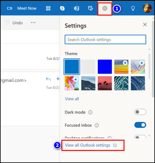155x163 pixels.
Task: Click the video camera icon
Action: [x=10, y=8]
